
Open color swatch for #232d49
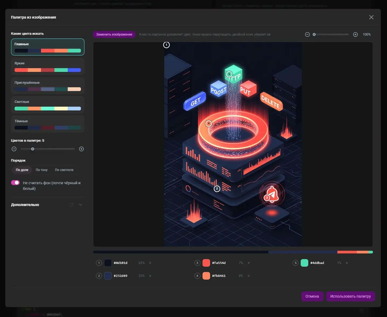108,276
